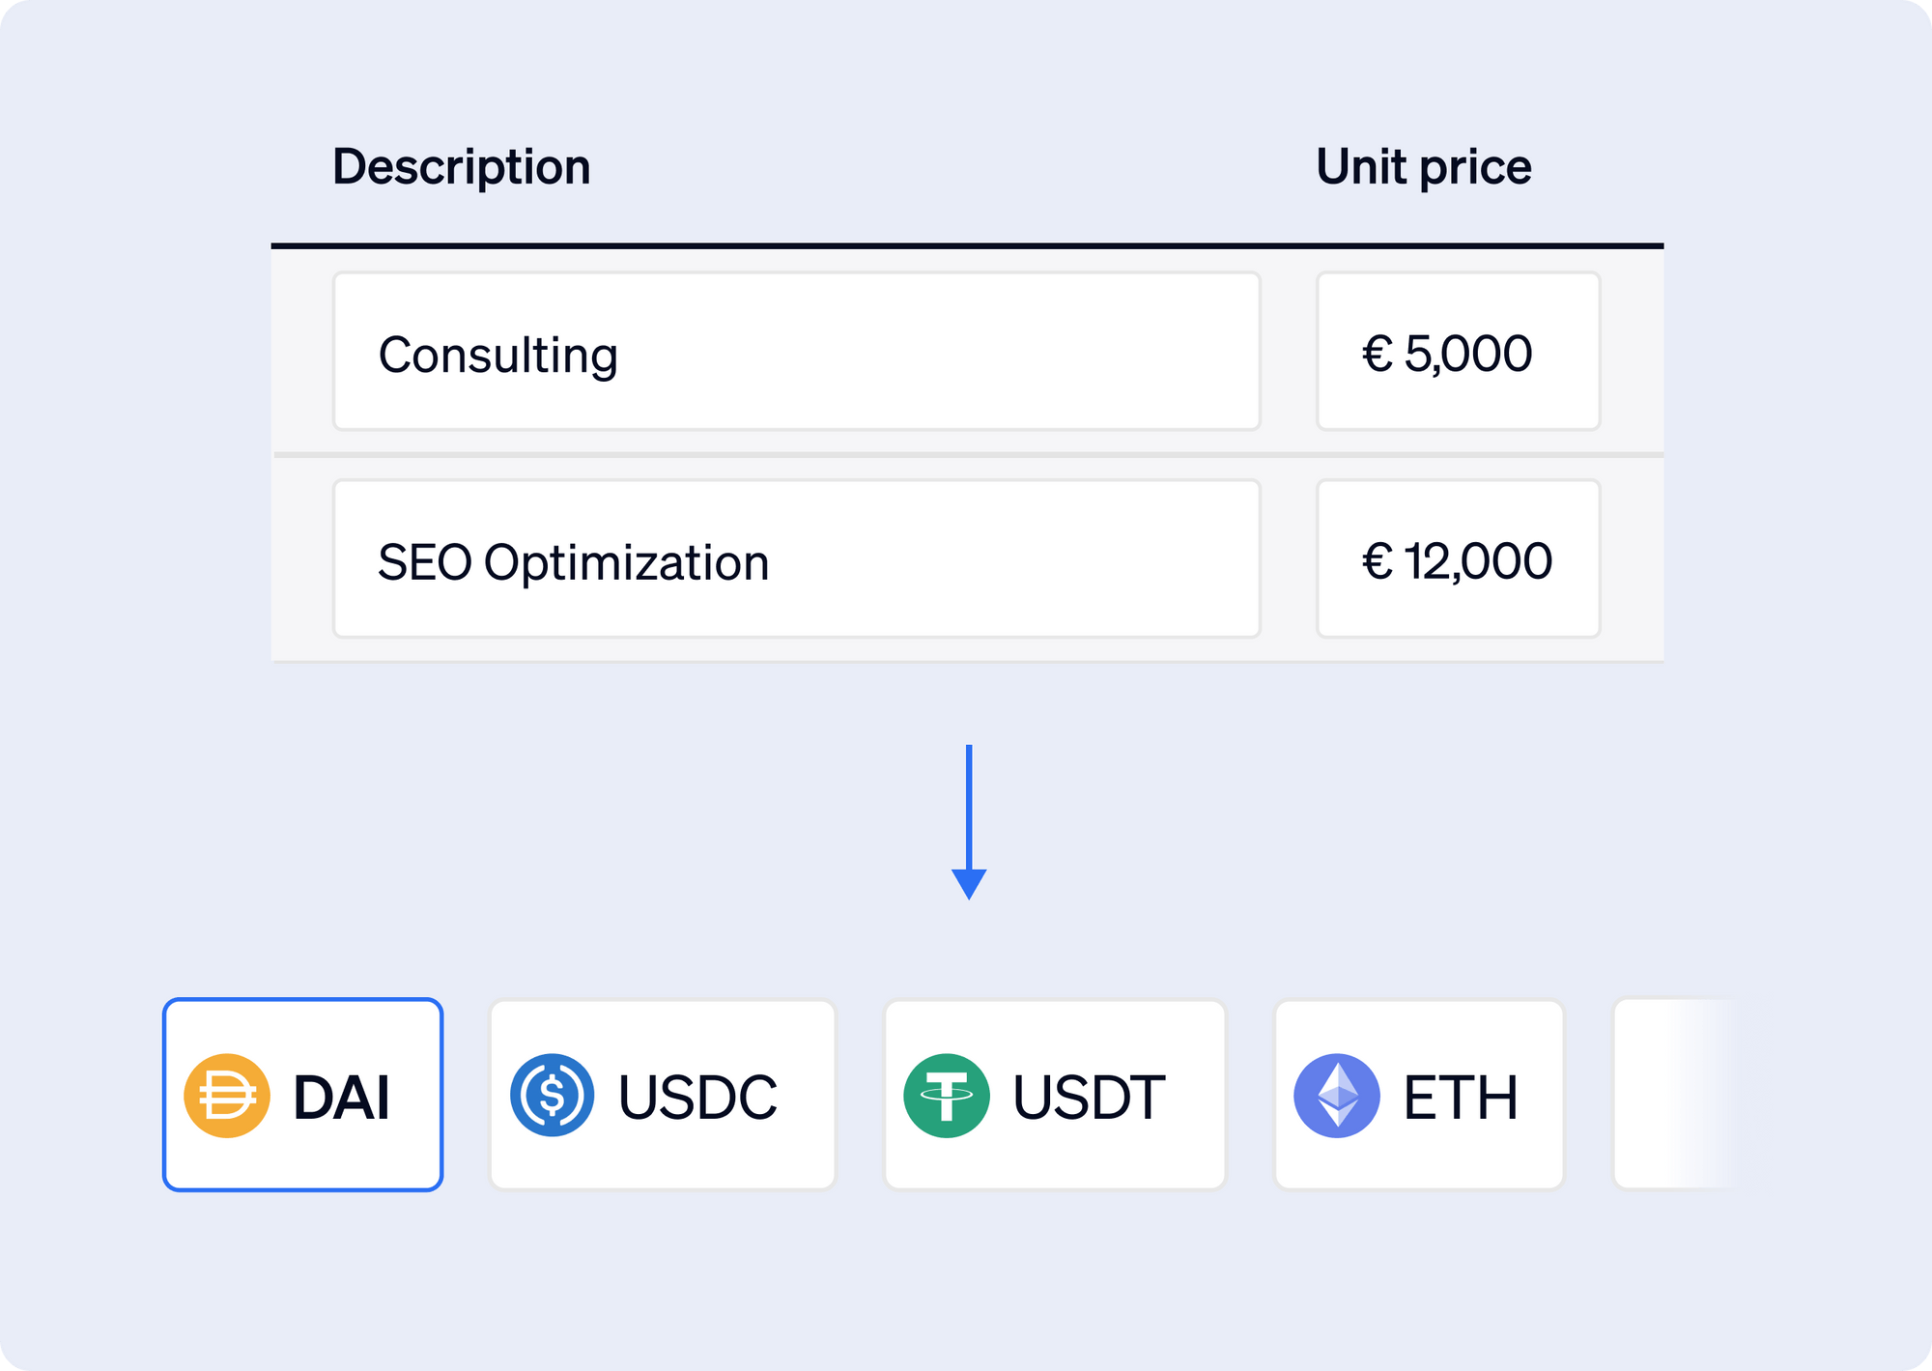This screenshot has height=1371, width=1932.
Task: Select the Consulting description field
Action: pyautogui.click(x=797, y=352)
